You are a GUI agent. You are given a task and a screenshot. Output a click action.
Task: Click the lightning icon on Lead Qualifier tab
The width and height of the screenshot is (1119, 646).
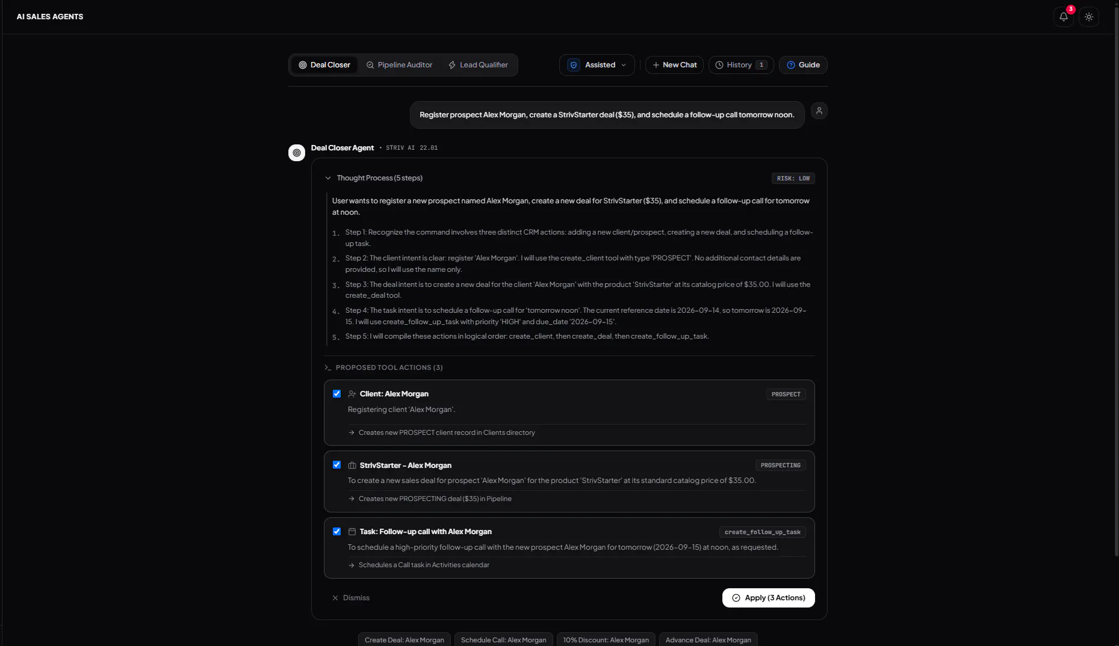(452, 65)
